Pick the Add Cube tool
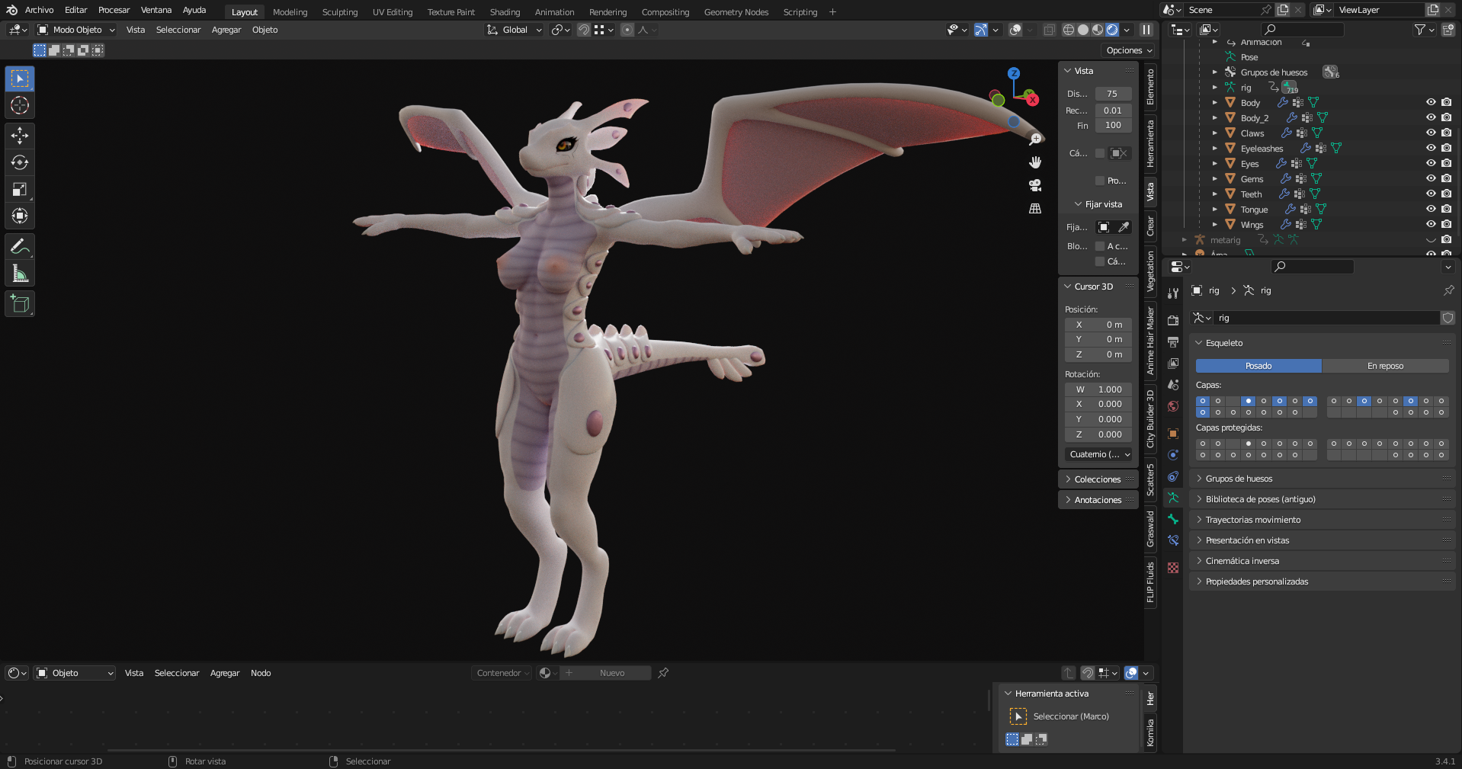Screen dimensions: 1462x769 pyautogui.click(x=20, y=304)
